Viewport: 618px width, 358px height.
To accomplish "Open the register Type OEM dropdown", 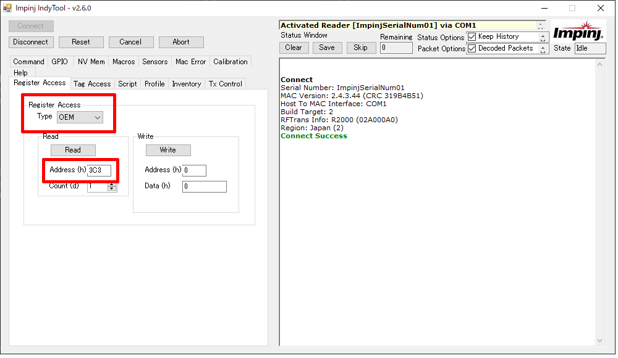I will click(x=80, y=117).
